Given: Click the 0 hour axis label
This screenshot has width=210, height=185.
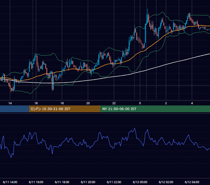Looking at the screenshot, I should (x=140, y=103).
